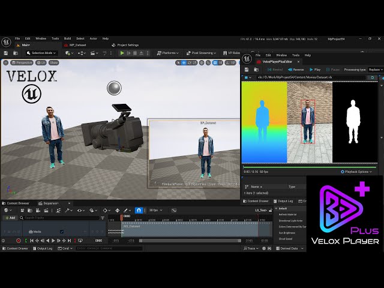
Task: Choose the Select objects arrow tool in viewport
Action: click(x=178, y=62)
